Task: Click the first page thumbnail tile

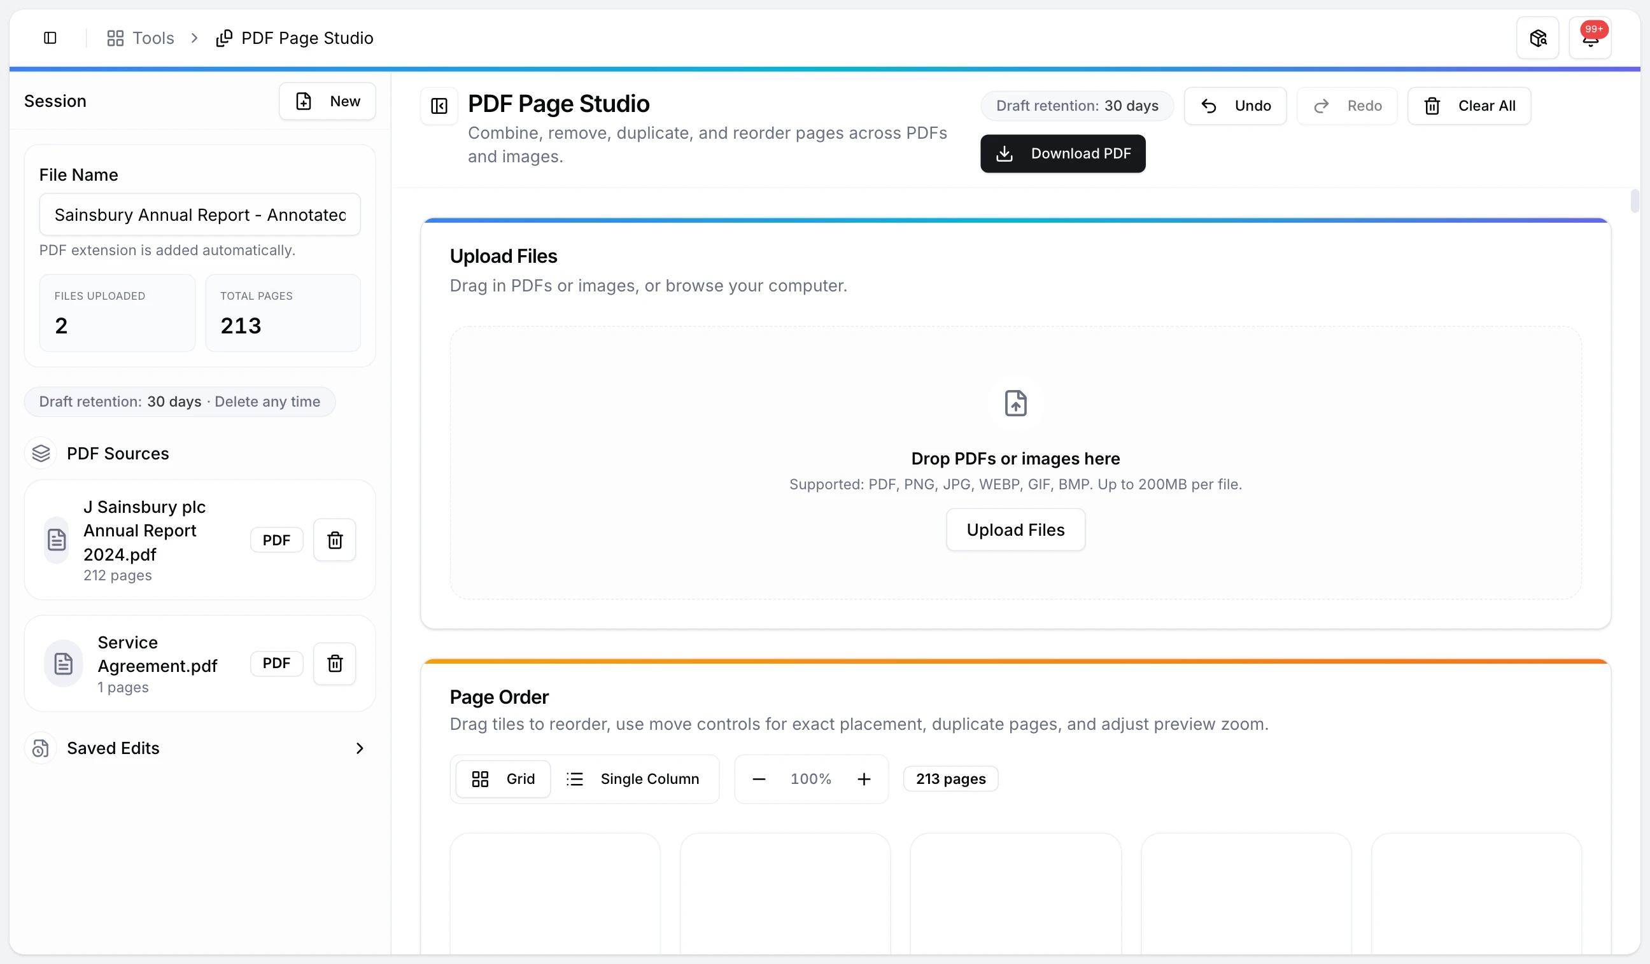Action: pyautogui.click(x=555, y=893)
